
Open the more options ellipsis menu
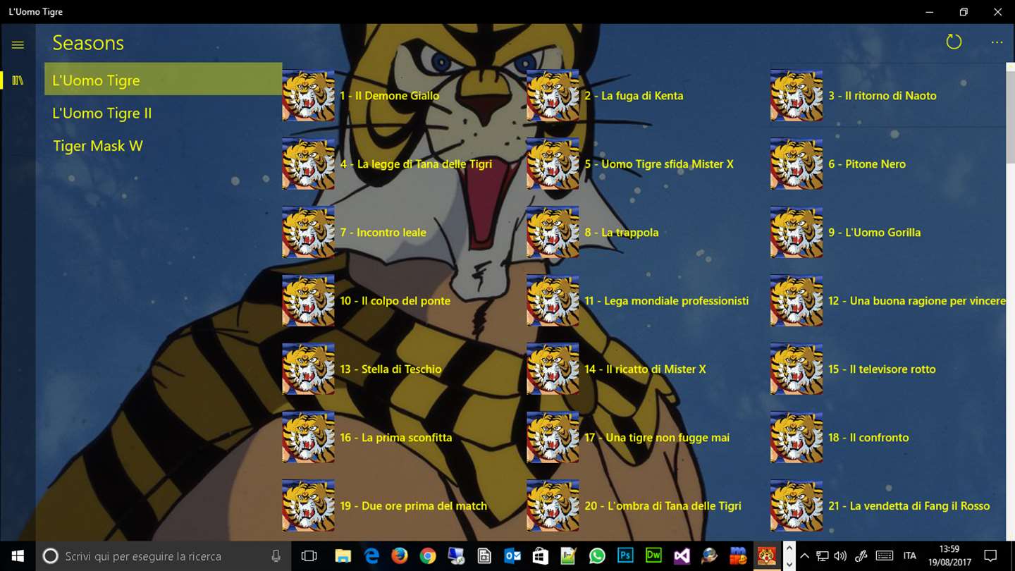[x=997, y=42]
